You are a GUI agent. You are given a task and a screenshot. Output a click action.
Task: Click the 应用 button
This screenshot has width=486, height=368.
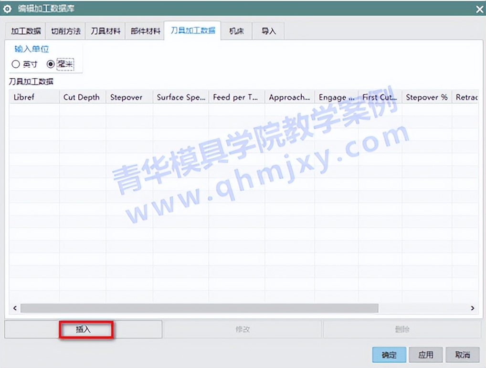click(x=426, y=355)
